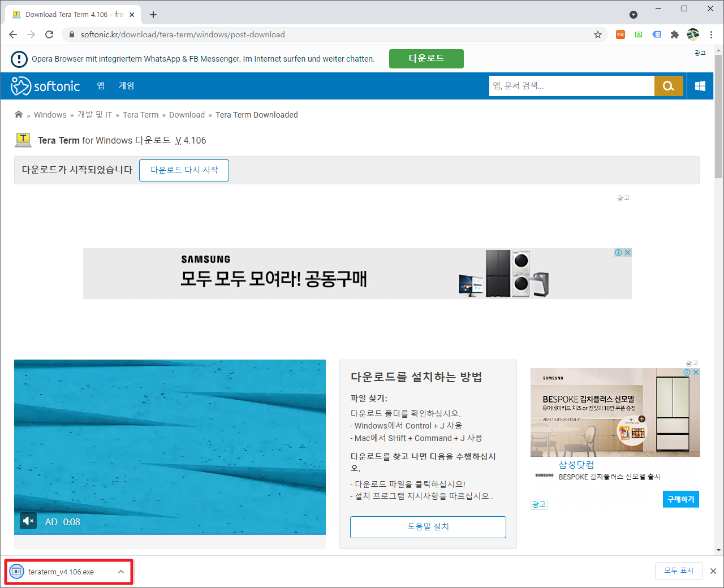Click the Tera Term app icon by the title
Viewport: 724px width, 588px height.
23,140
